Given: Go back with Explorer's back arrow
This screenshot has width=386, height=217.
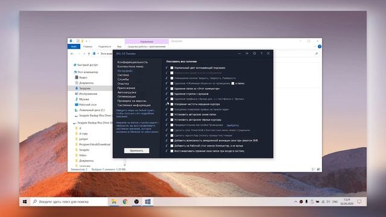Looking at the screenshot, I should tap(72, 54).
